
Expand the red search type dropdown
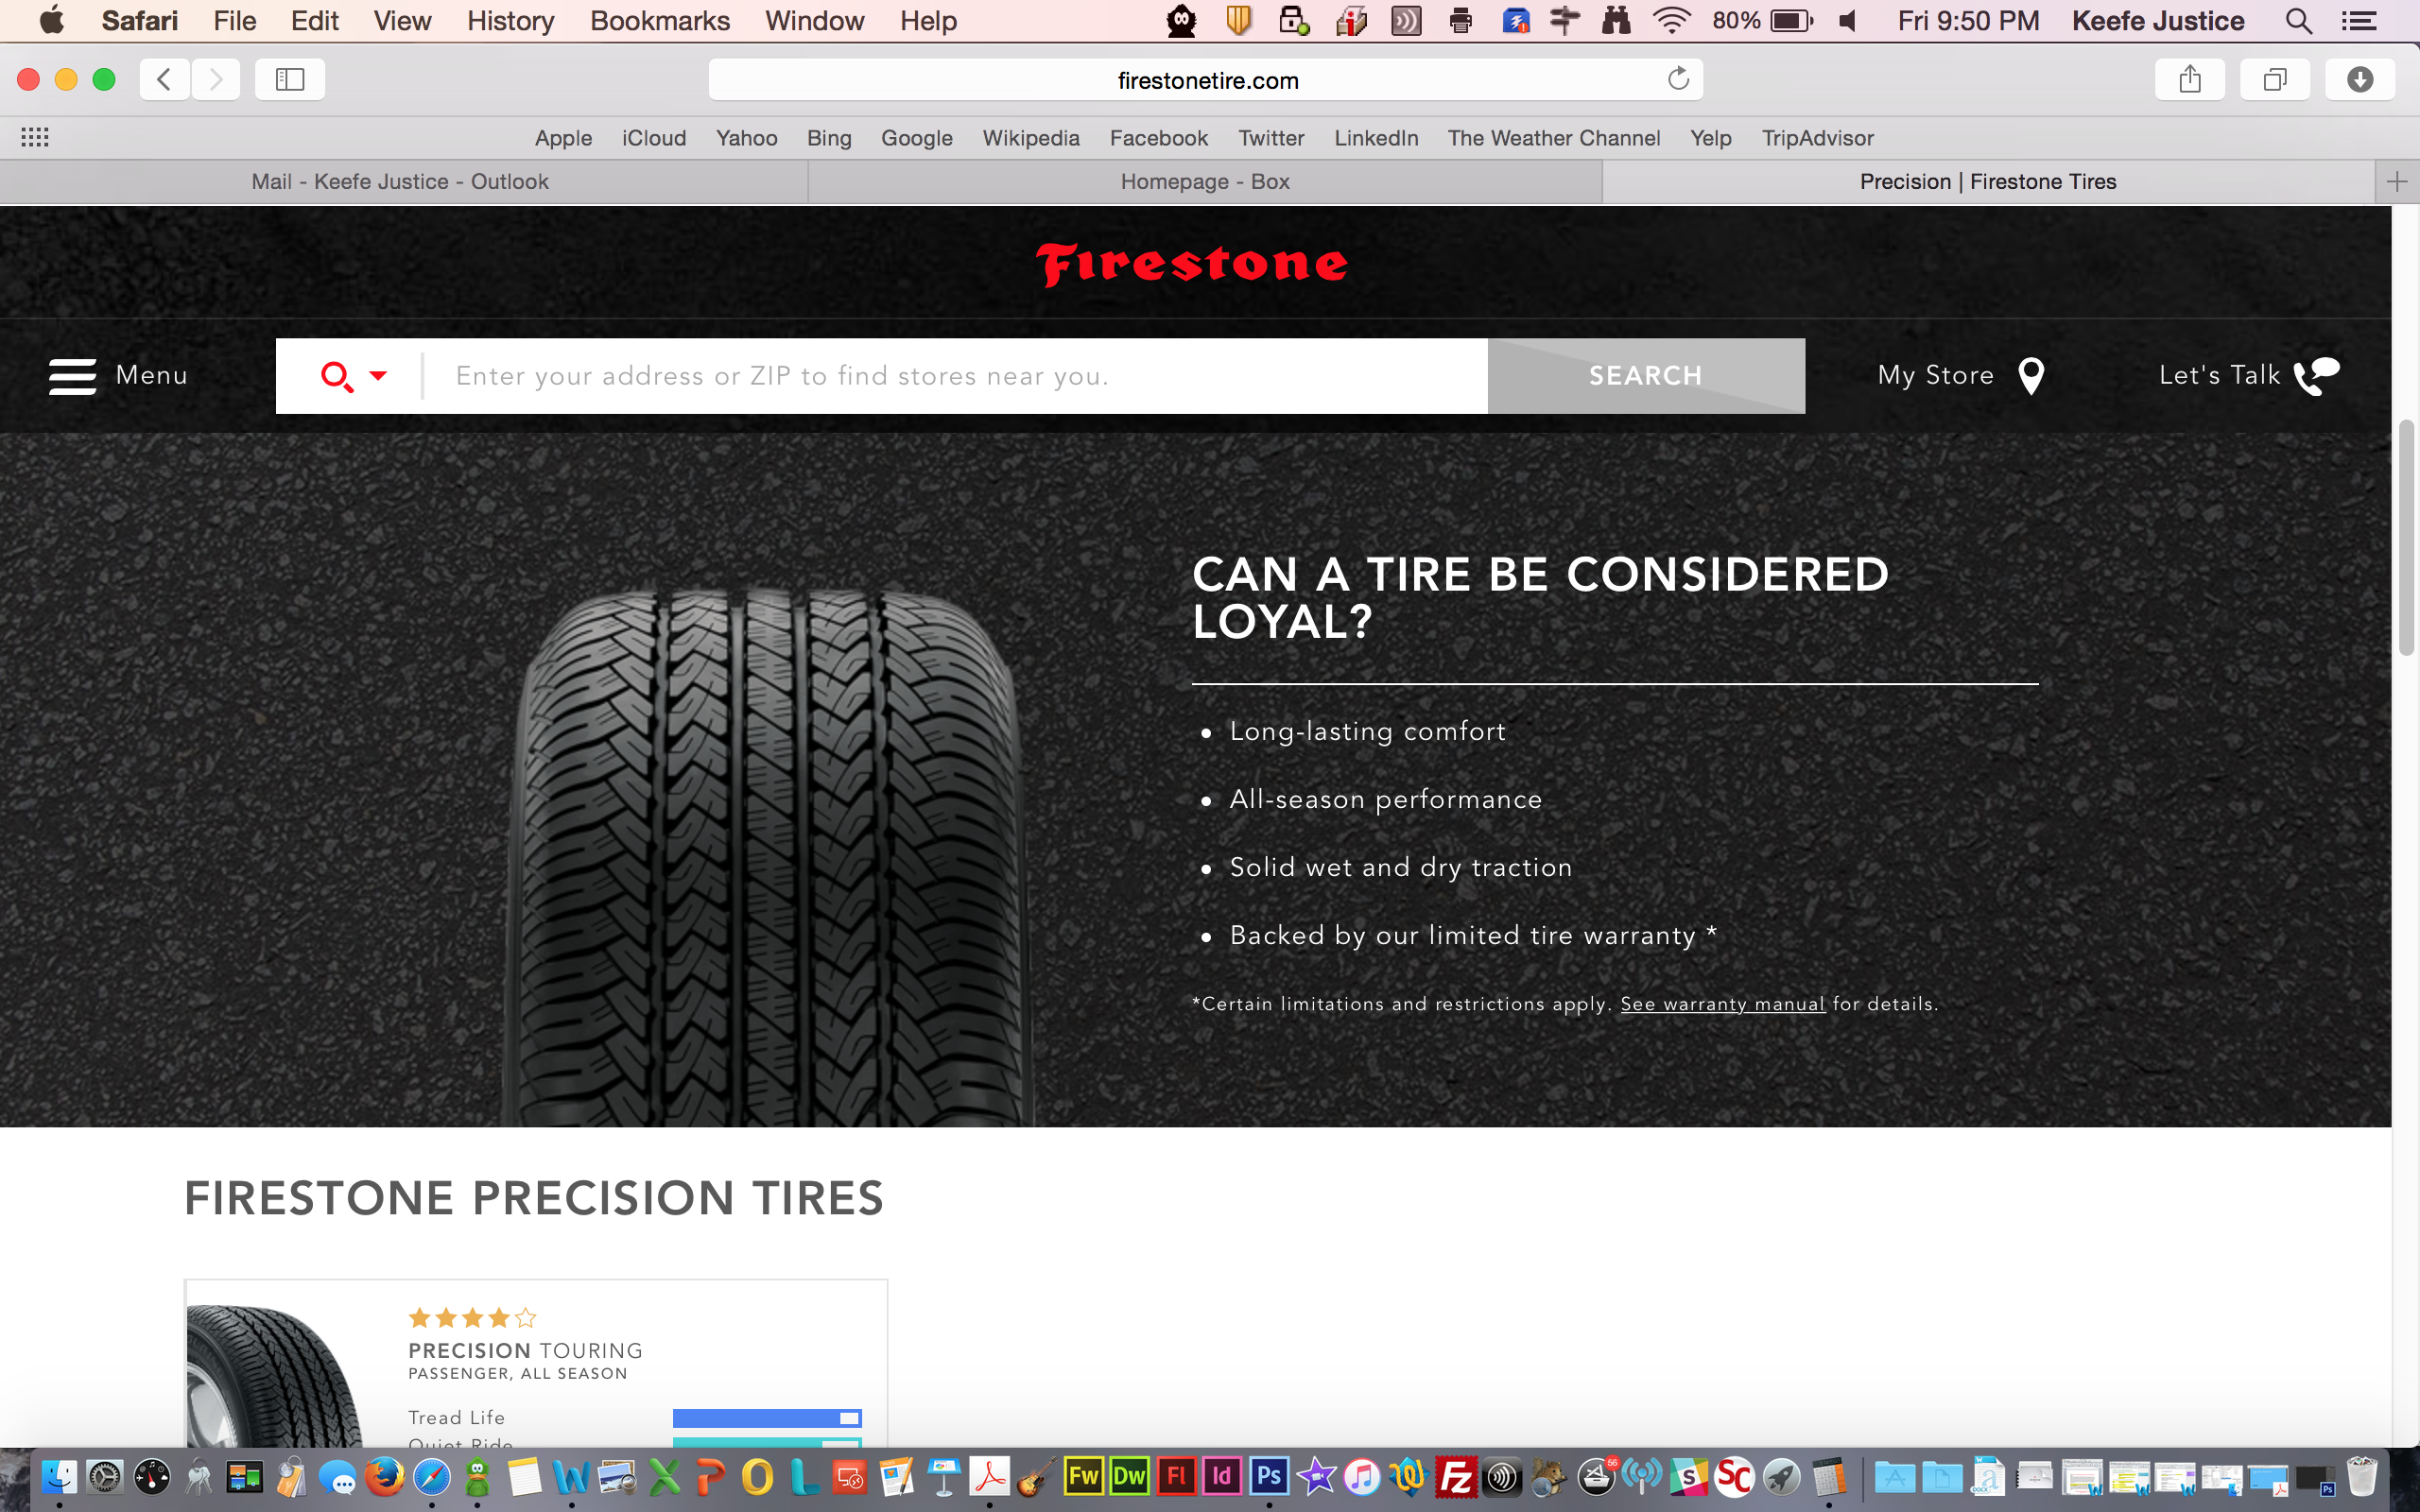coord(378,376)
